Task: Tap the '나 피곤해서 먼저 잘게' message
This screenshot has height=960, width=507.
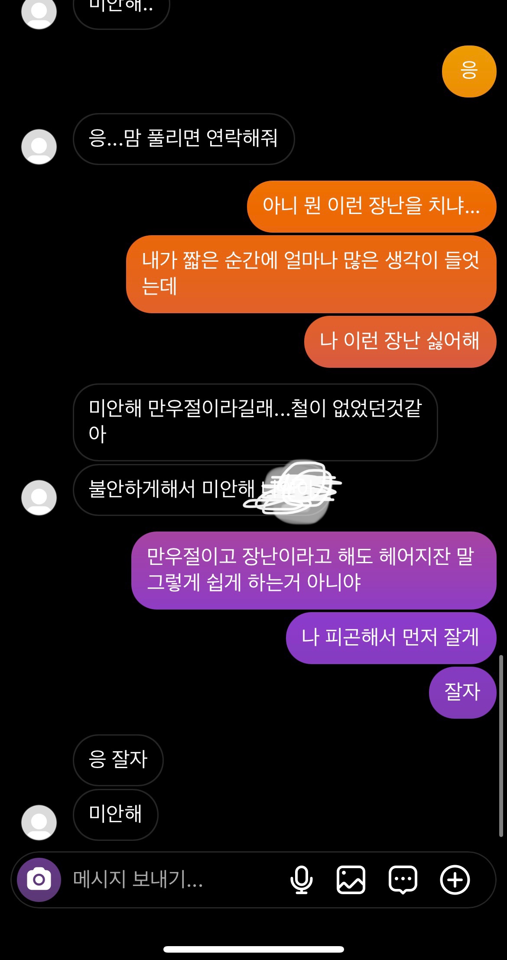Action: 391,638
